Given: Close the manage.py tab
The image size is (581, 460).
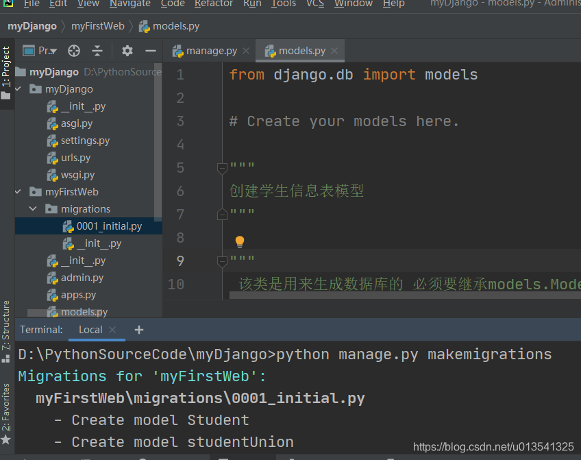Looking at the screenshot, I should [x=246, y=51].
